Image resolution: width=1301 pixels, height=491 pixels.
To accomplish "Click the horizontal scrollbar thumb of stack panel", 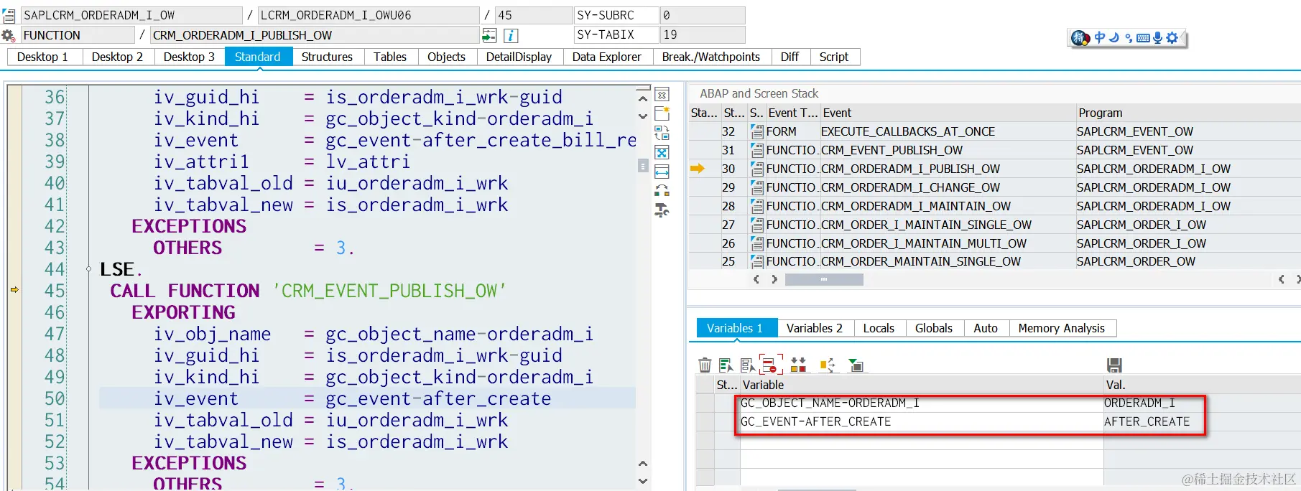I will click(824, 279).
